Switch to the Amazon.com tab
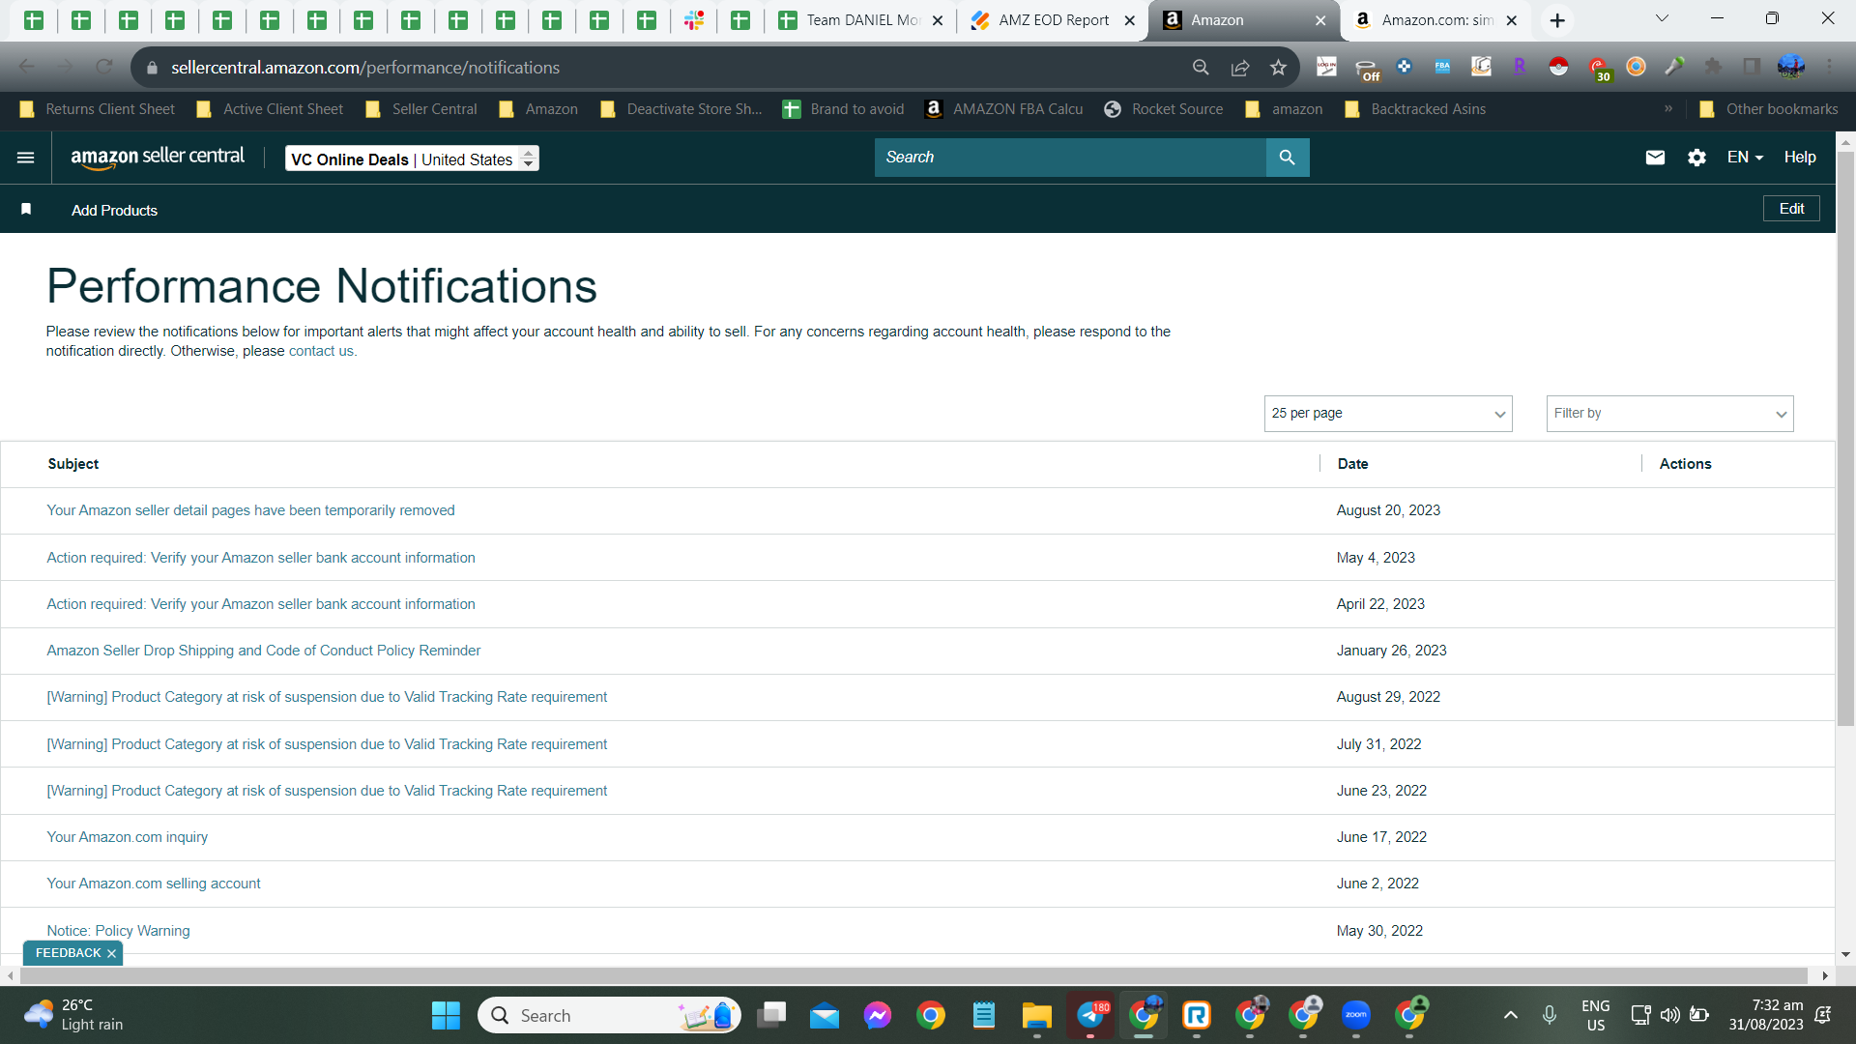The width and height of the screenshot is (1856, 1044). pyautogui.click(x=1435, y=20)
